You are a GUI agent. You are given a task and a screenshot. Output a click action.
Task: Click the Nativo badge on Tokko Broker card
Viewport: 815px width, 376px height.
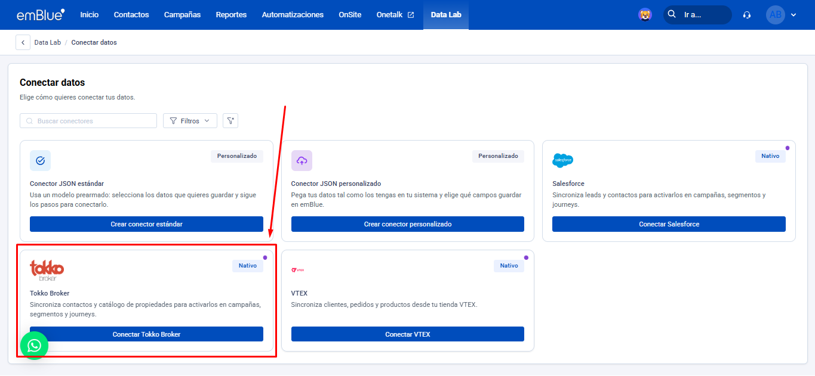click(x=248, y=266)
